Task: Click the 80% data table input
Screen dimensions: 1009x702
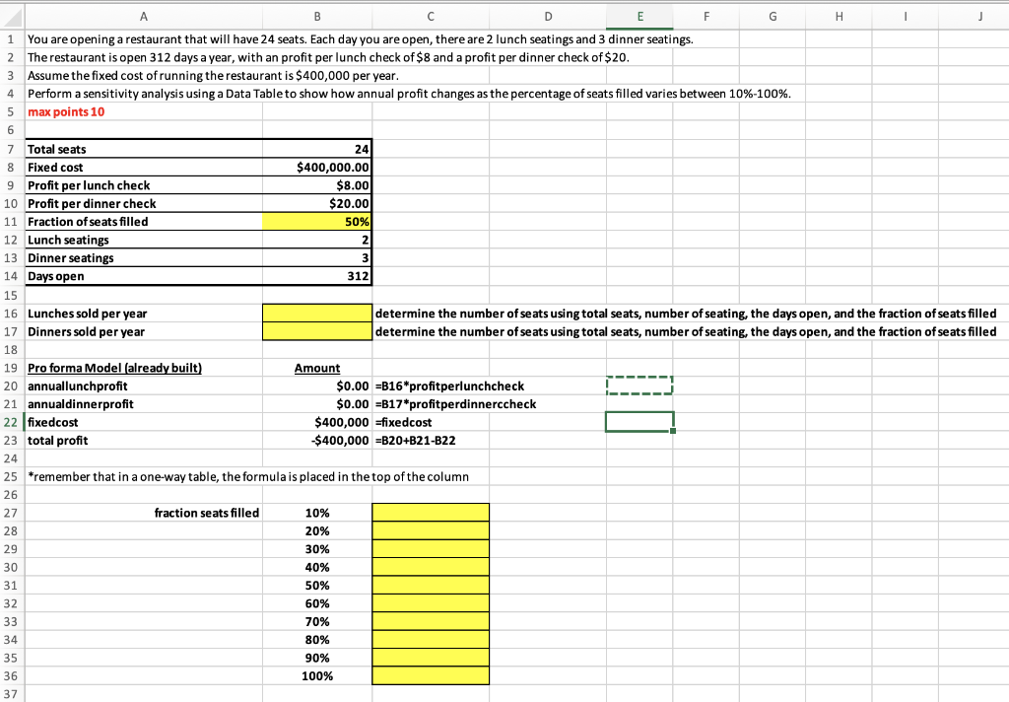Action: click(x=317, y=640)
